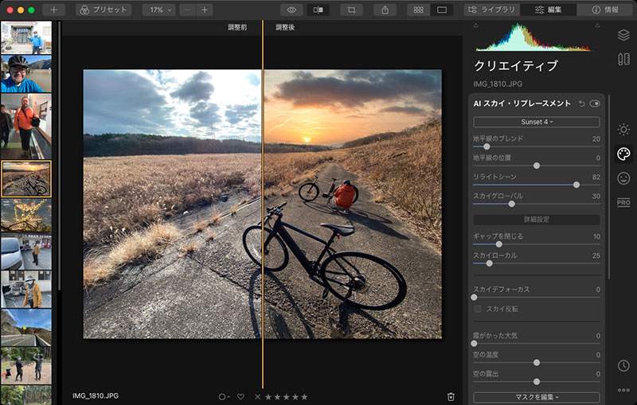Check the スカイ反転 flip sky checkbox
The image size is (637, 405).
[x=478, y=310]
